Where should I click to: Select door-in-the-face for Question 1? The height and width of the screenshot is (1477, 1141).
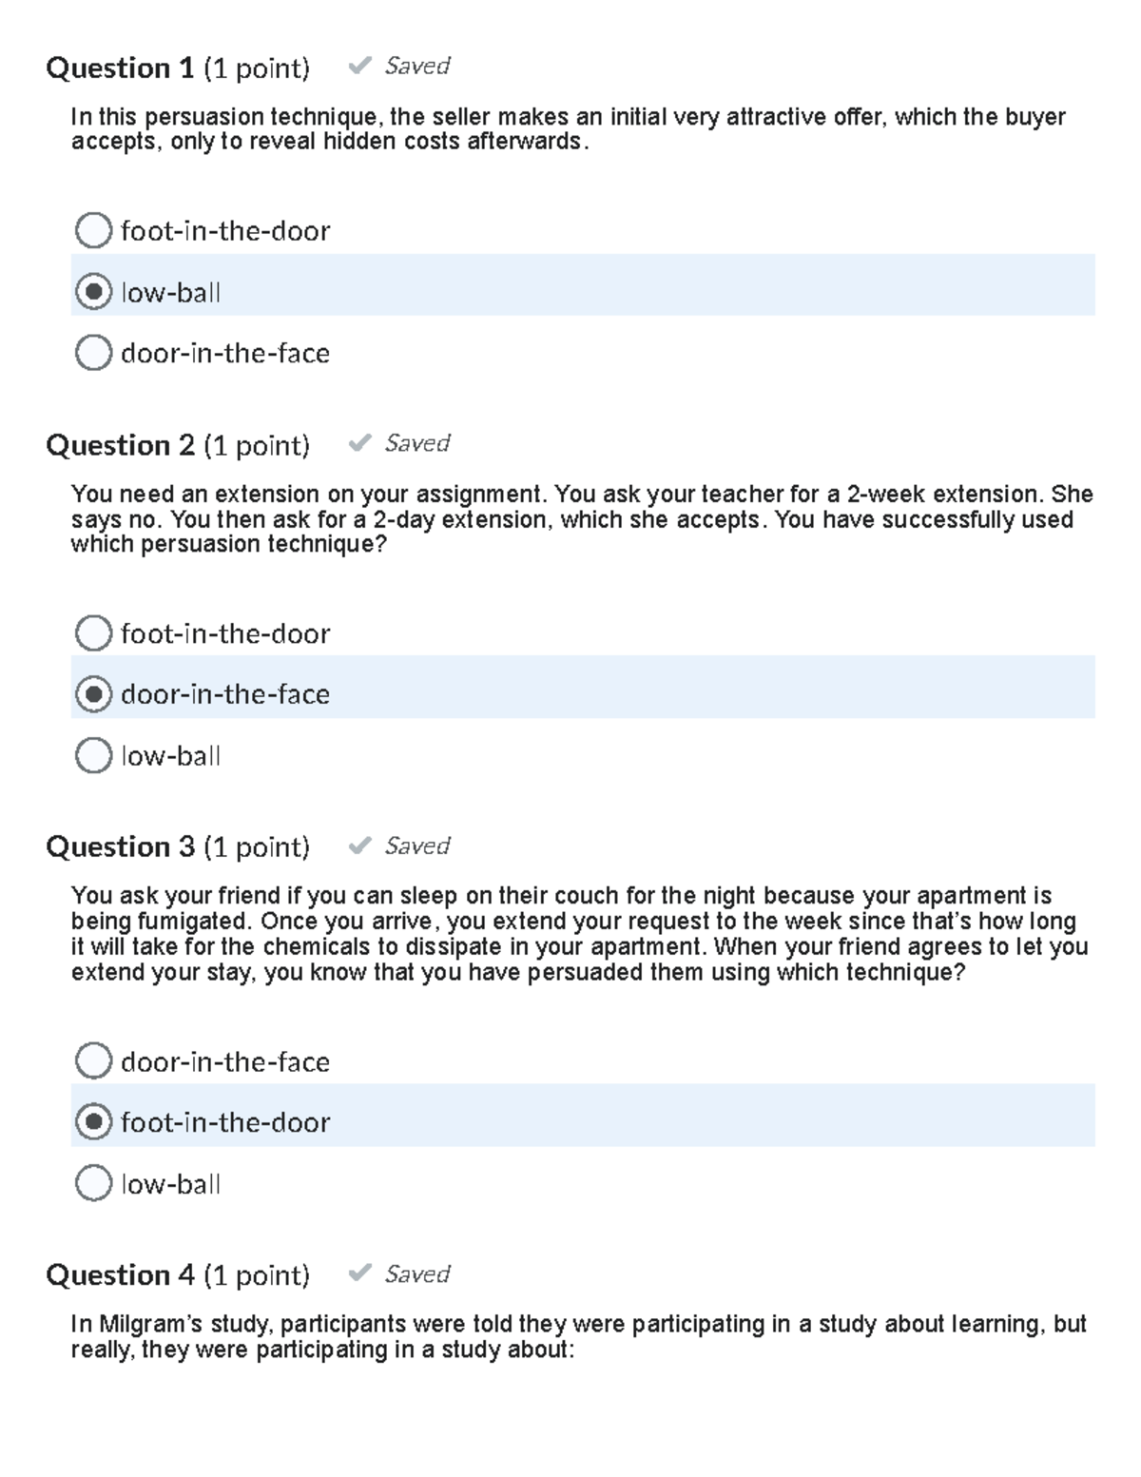[95, 352]
